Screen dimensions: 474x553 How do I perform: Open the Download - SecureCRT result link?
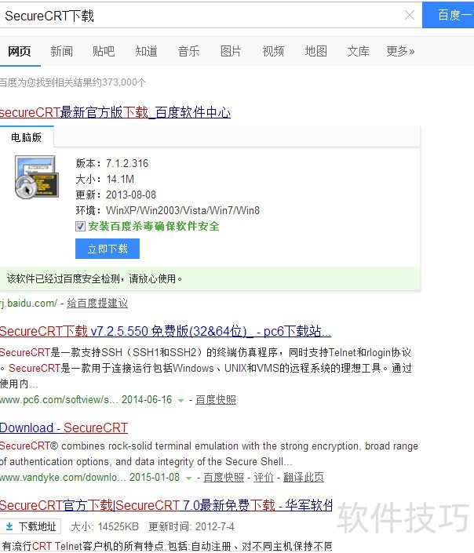click(x=64, y=427)
